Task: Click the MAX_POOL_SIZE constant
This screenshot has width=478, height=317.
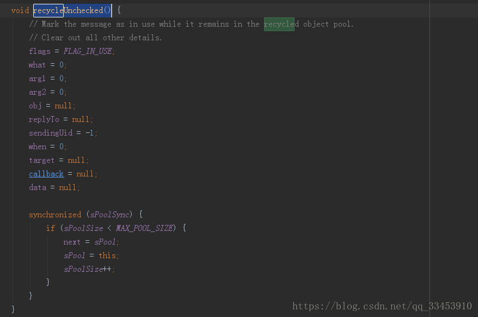Action: 144,228
